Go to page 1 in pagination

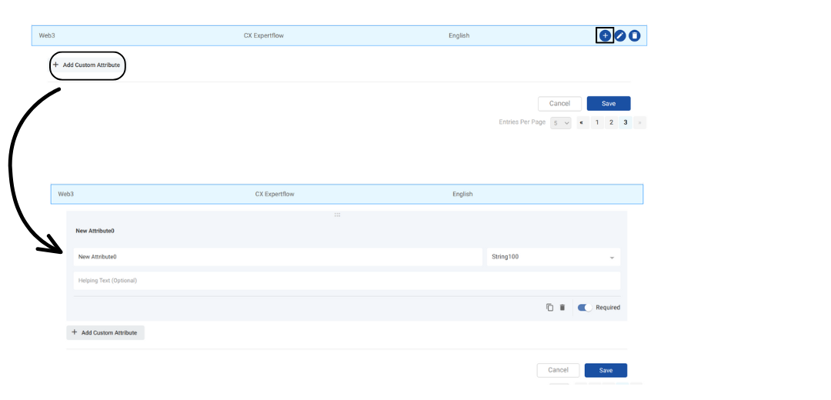tap(597, 122)
